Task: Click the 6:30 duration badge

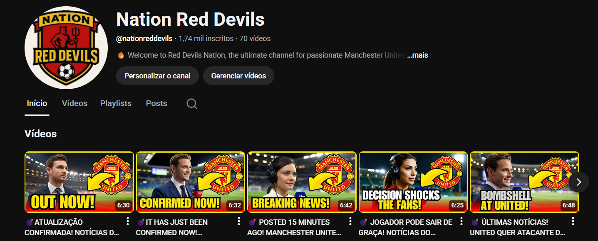Action: tap(124, 205)
